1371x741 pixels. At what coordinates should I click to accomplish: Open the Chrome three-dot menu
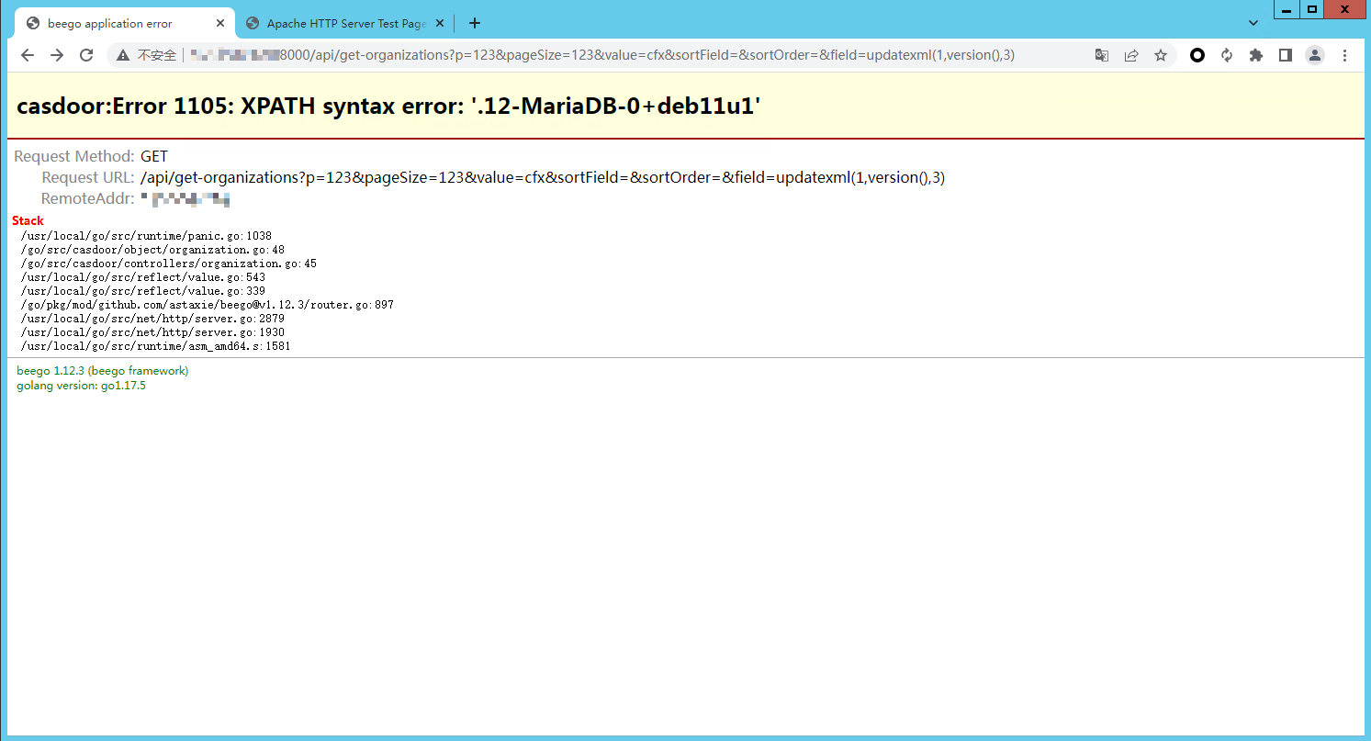point(1345,55)
